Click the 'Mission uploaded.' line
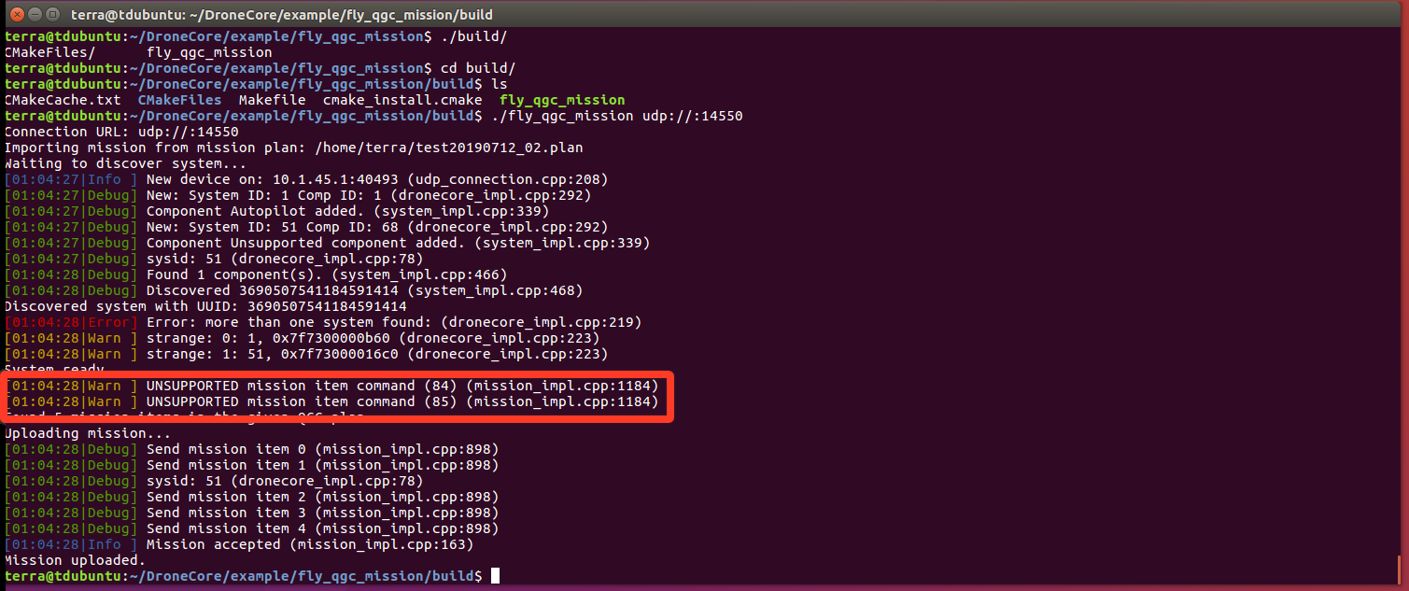The height and width of the screenshot is (591, 1409). pos(75,560)
